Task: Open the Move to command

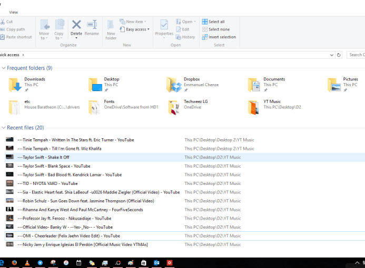Action: pyautogui.click(x=44, y=29)
